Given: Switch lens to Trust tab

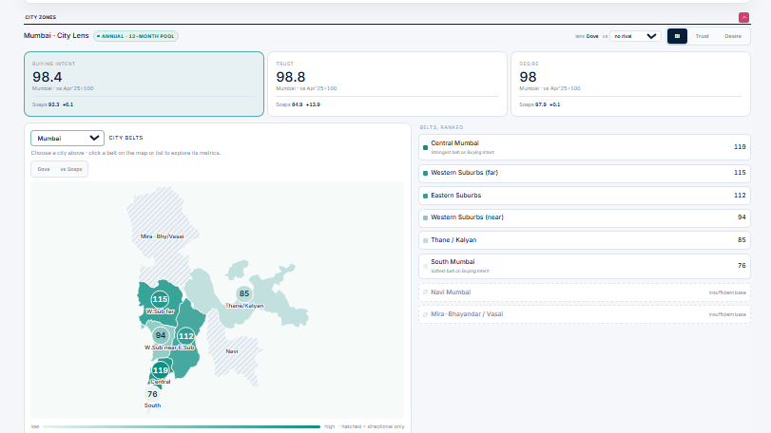Looking at the screenshot, I should point(703,36).
